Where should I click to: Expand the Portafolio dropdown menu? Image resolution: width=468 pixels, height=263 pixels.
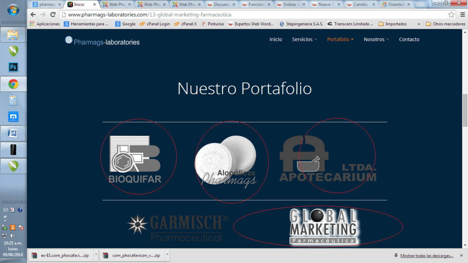pyautogui.click(x=340, y=40)
